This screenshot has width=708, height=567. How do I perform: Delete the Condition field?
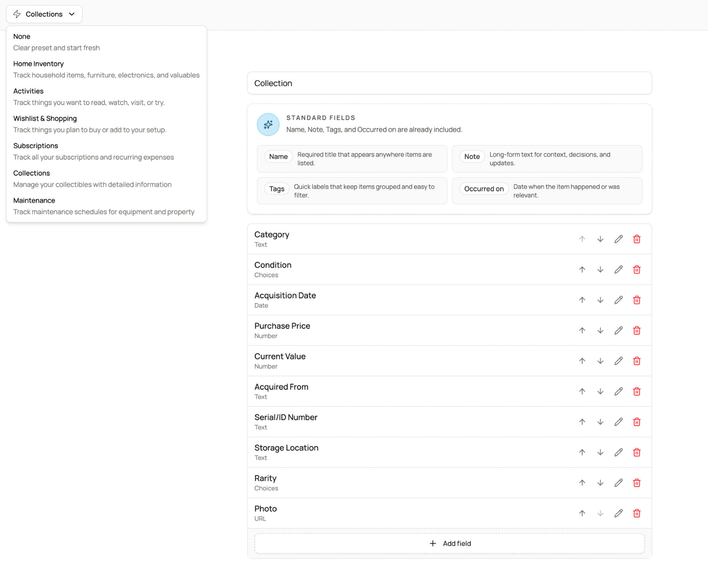pos(636,269)
